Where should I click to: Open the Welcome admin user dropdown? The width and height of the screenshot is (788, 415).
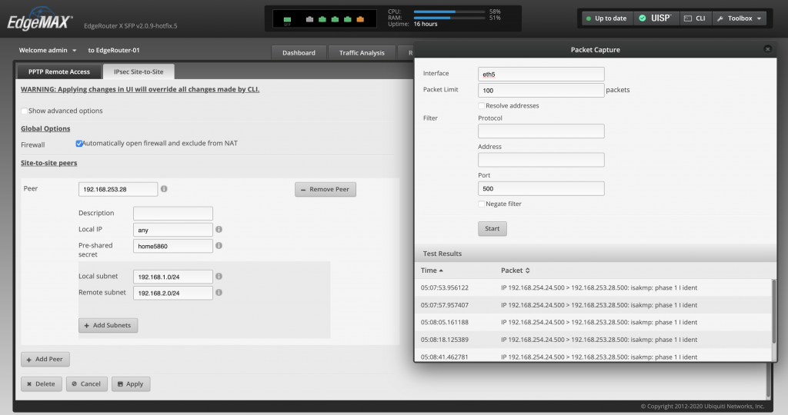[48, 50]
